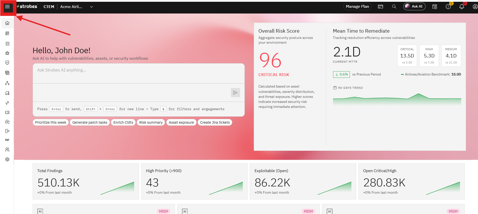Click the 96 overall risk score value
Viewport: 478px width, 214px height.
click(270, 60)
